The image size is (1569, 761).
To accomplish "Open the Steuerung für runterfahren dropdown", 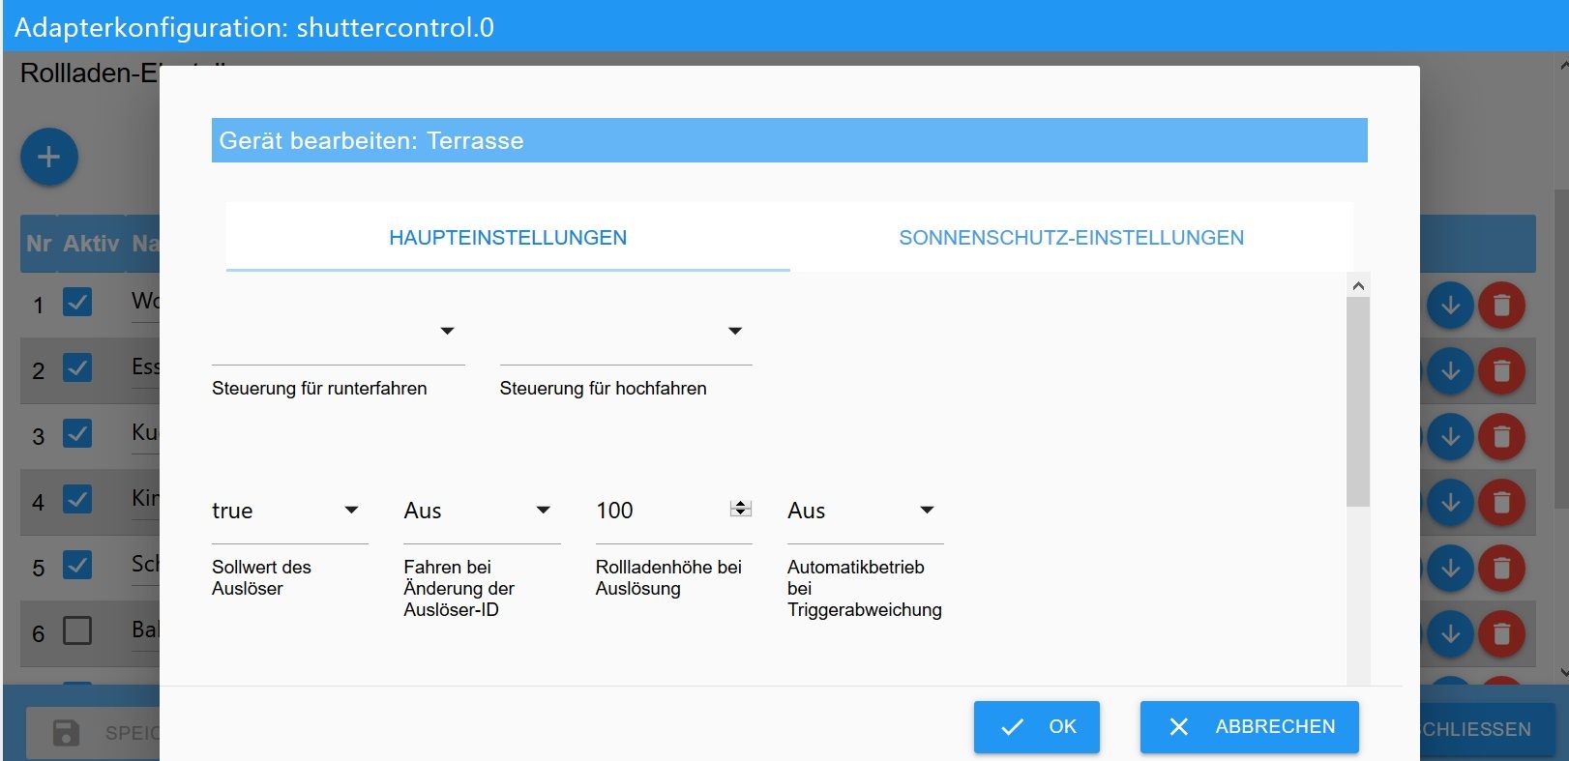I will [x=338, y=332].
